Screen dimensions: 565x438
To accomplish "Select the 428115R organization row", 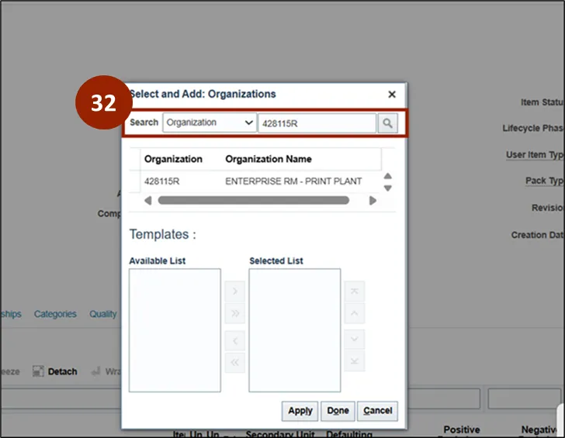I will [x=255, y=181].
